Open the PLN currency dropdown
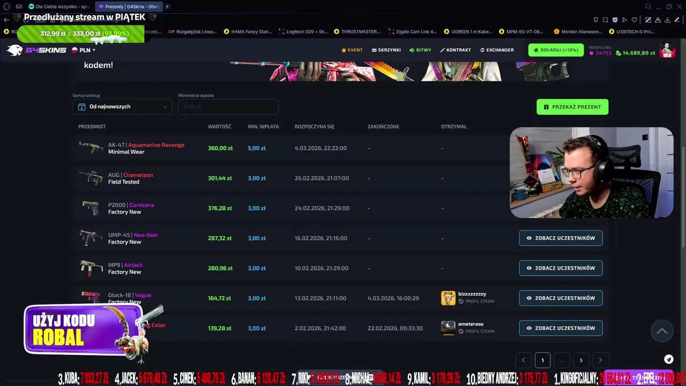Image resolution: width=686 pixels, height=386 pixels. 84,50
